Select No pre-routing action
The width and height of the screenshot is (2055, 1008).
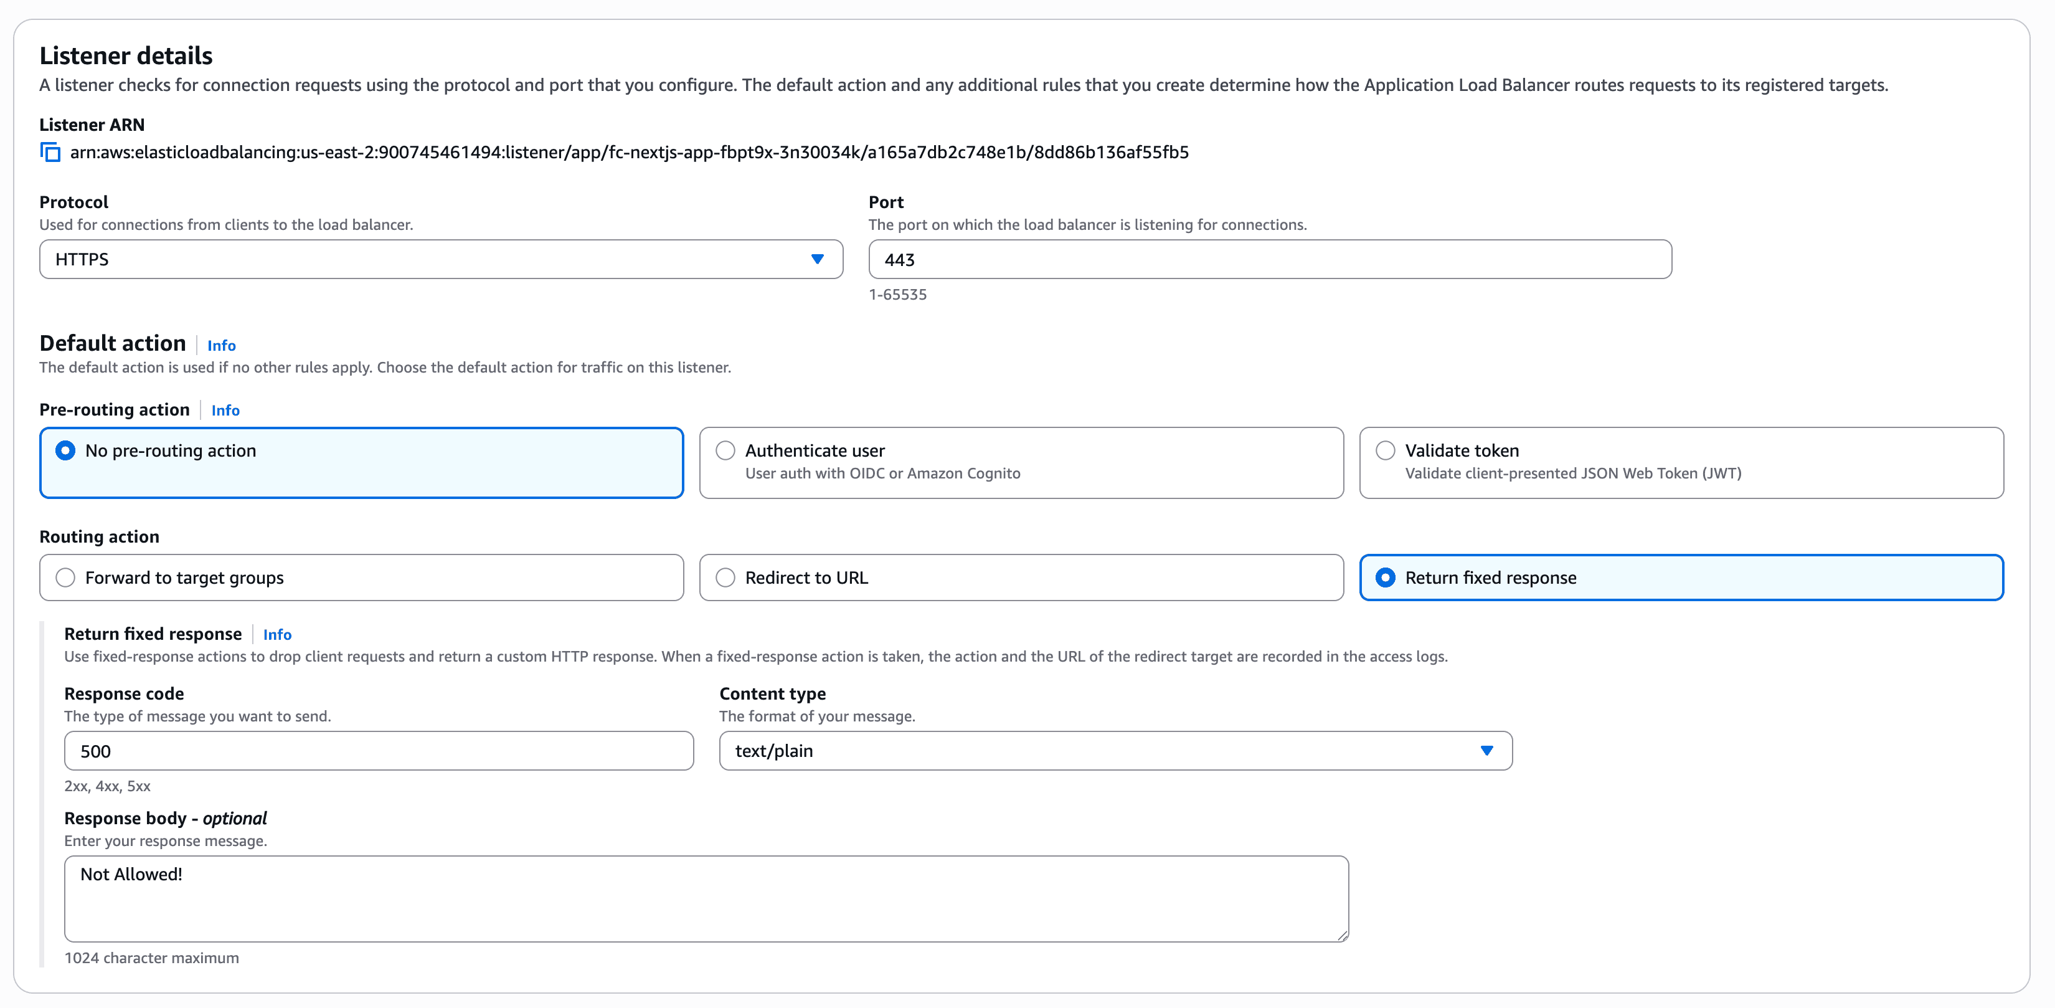pos(65,450)
